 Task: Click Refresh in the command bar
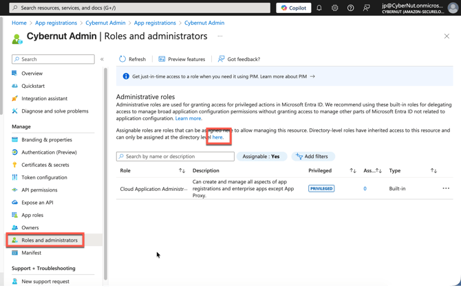132,59
